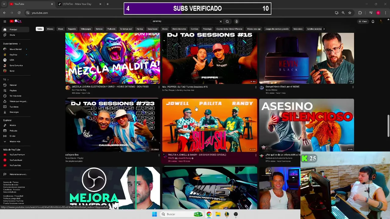Open Ver más tarde list

coord(15,96)
